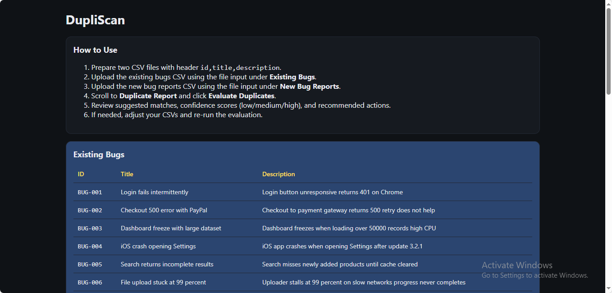
Task: Click the BUG-002 ID cell
Action: (90, 210)
